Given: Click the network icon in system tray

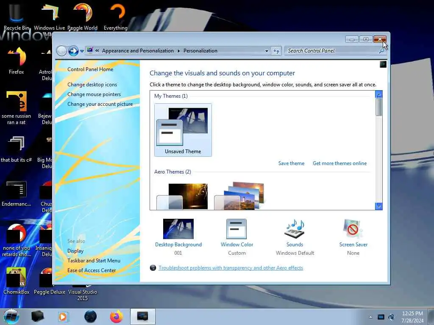Looking at the screenshot, I should pyautogui.click(x=381, y=317).
